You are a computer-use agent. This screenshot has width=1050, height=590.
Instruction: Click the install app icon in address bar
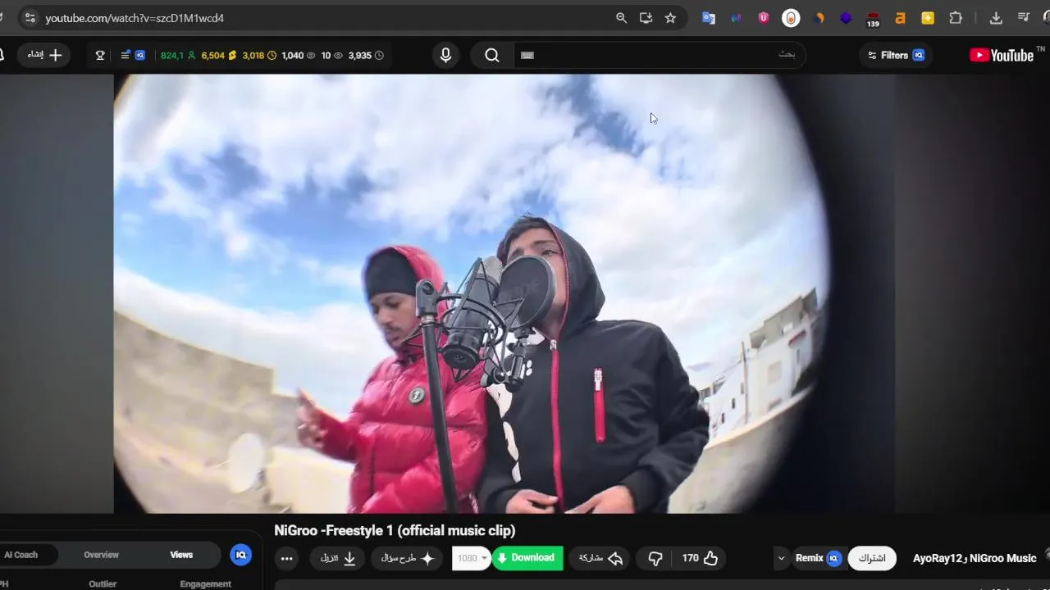point(646,18)
